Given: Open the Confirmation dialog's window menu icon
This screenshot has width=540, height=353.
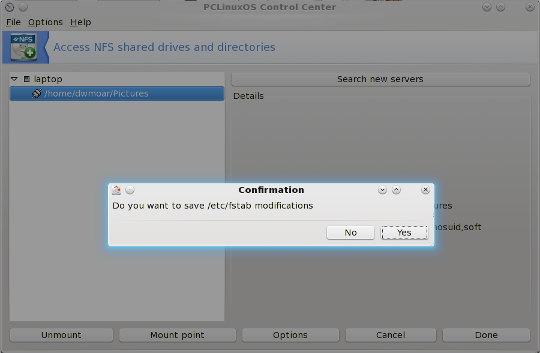Looking at the screenshot, I should coord(116,190).
